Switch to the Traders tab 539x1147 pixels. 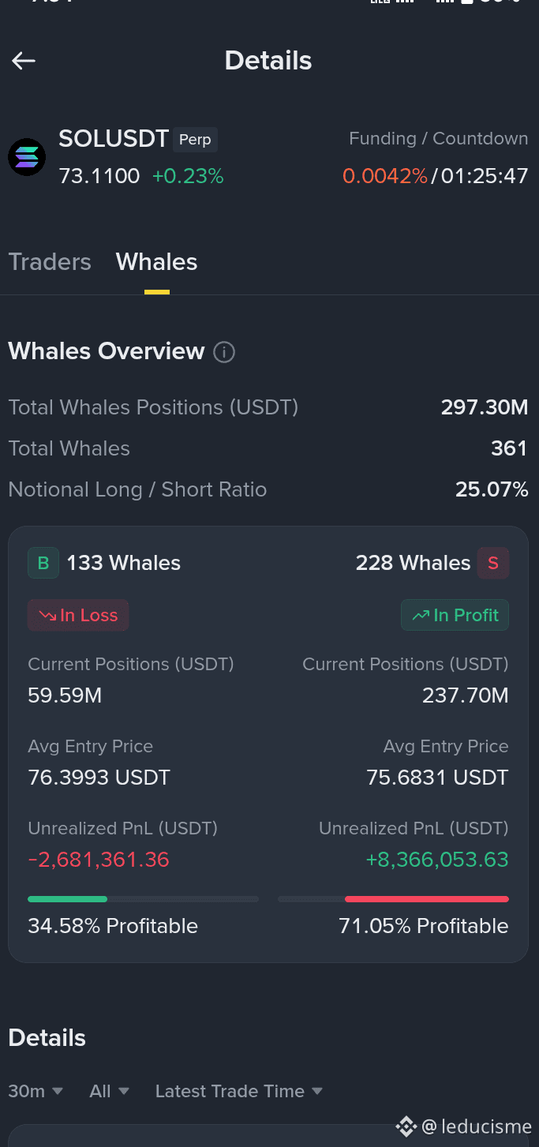coord(50,262)
